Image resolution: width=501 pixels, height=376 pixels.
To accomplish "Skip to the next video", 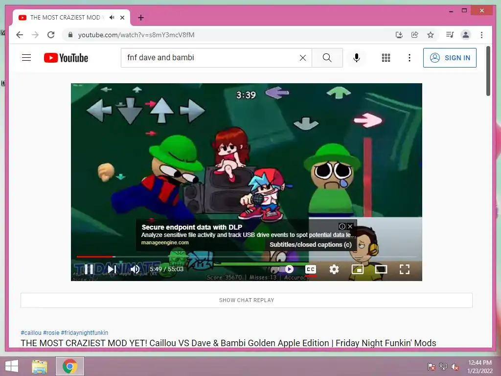I will tap(112, 269).
